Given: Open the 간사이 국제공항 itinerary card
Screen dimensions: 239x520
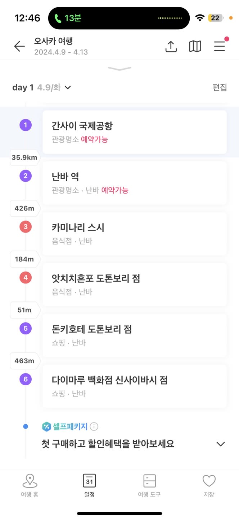Looking at the screenshot, I should point(135,132).
